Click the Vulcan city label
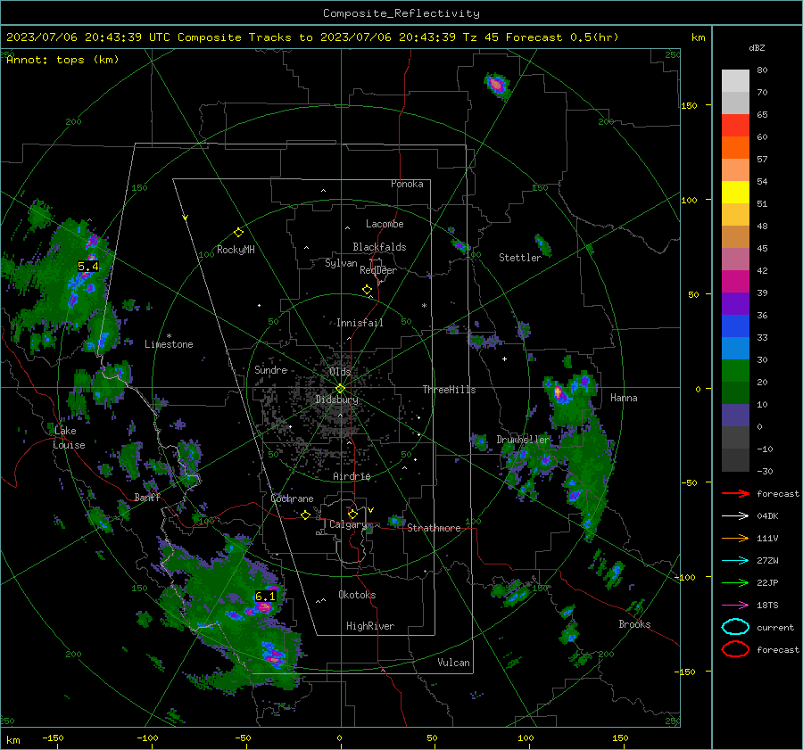803x750 pixels. [454, 663]
